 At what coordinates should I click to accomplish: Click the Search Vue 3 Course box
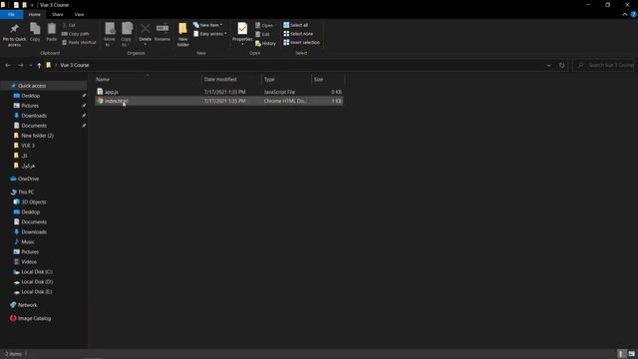pyautogui.click(x=604, y=65)
